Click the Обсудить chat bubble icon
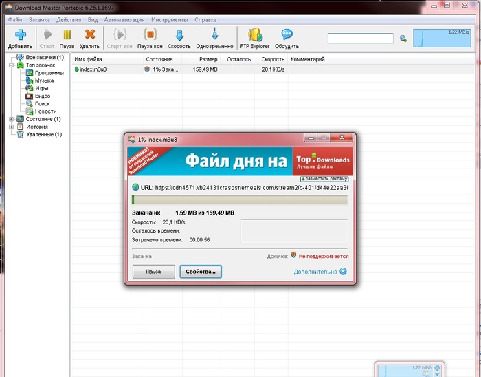This screenshot has height=377, width=481. (287, 34)
